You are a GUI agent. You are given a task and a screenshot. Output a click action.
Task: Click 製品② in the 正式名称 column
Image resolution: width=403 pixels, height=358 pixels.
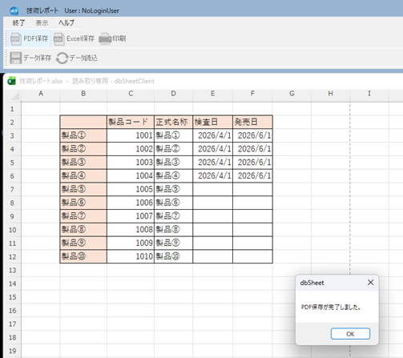[x=173, y=149]
